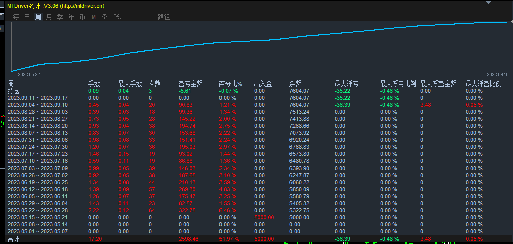513x244 pixels.
Task: Click the 最大手数 column header
Action: pyautogui.click(x=130, y=84)
